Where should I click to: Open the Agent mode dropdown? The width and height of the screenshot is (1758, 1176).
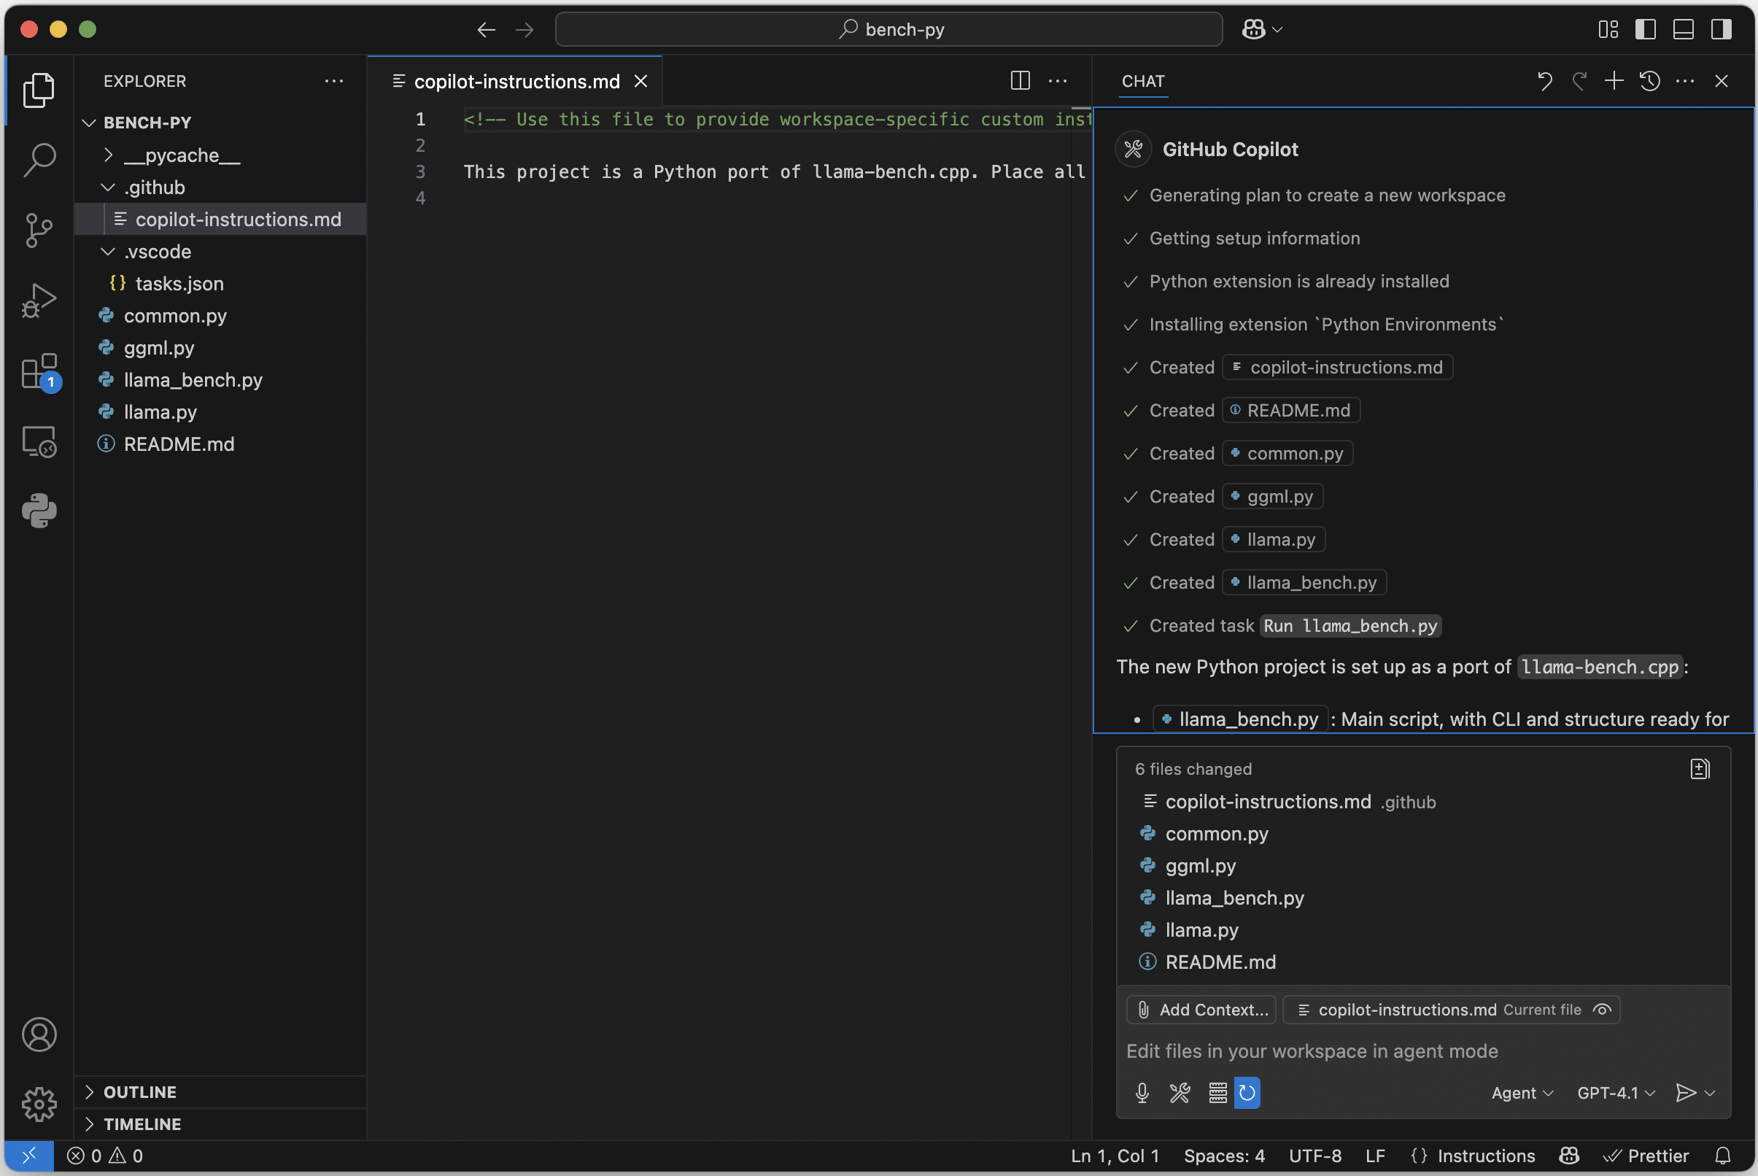[x=1522, y=1093]
